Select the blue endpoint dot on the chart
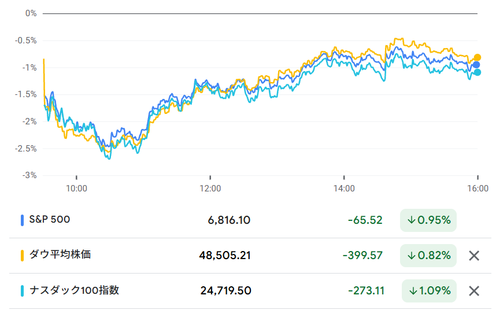Viewport: 496px width, 310px height. point(476,65)
